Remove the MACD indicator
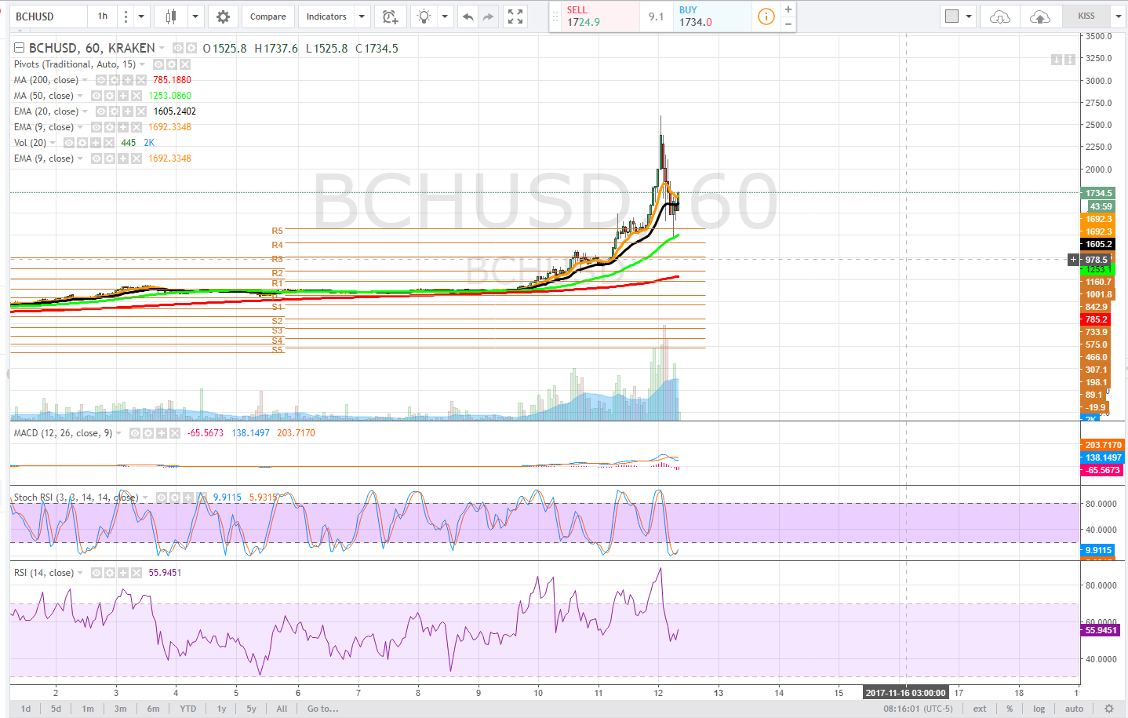This screenshot has height=718, width=1128. (x=174, y=433)
